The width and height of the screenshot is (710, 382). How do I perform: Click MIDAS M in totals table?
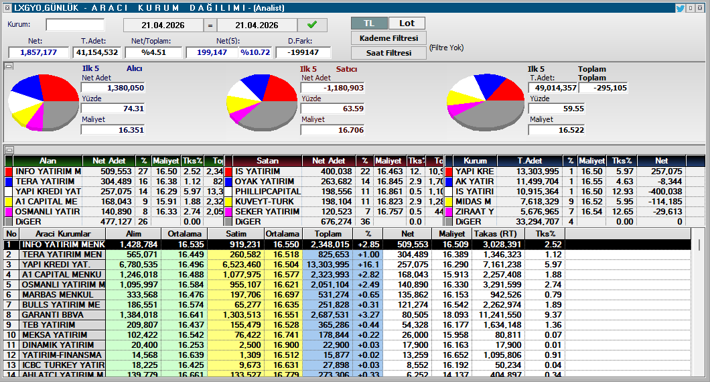[x=473, y=202]
